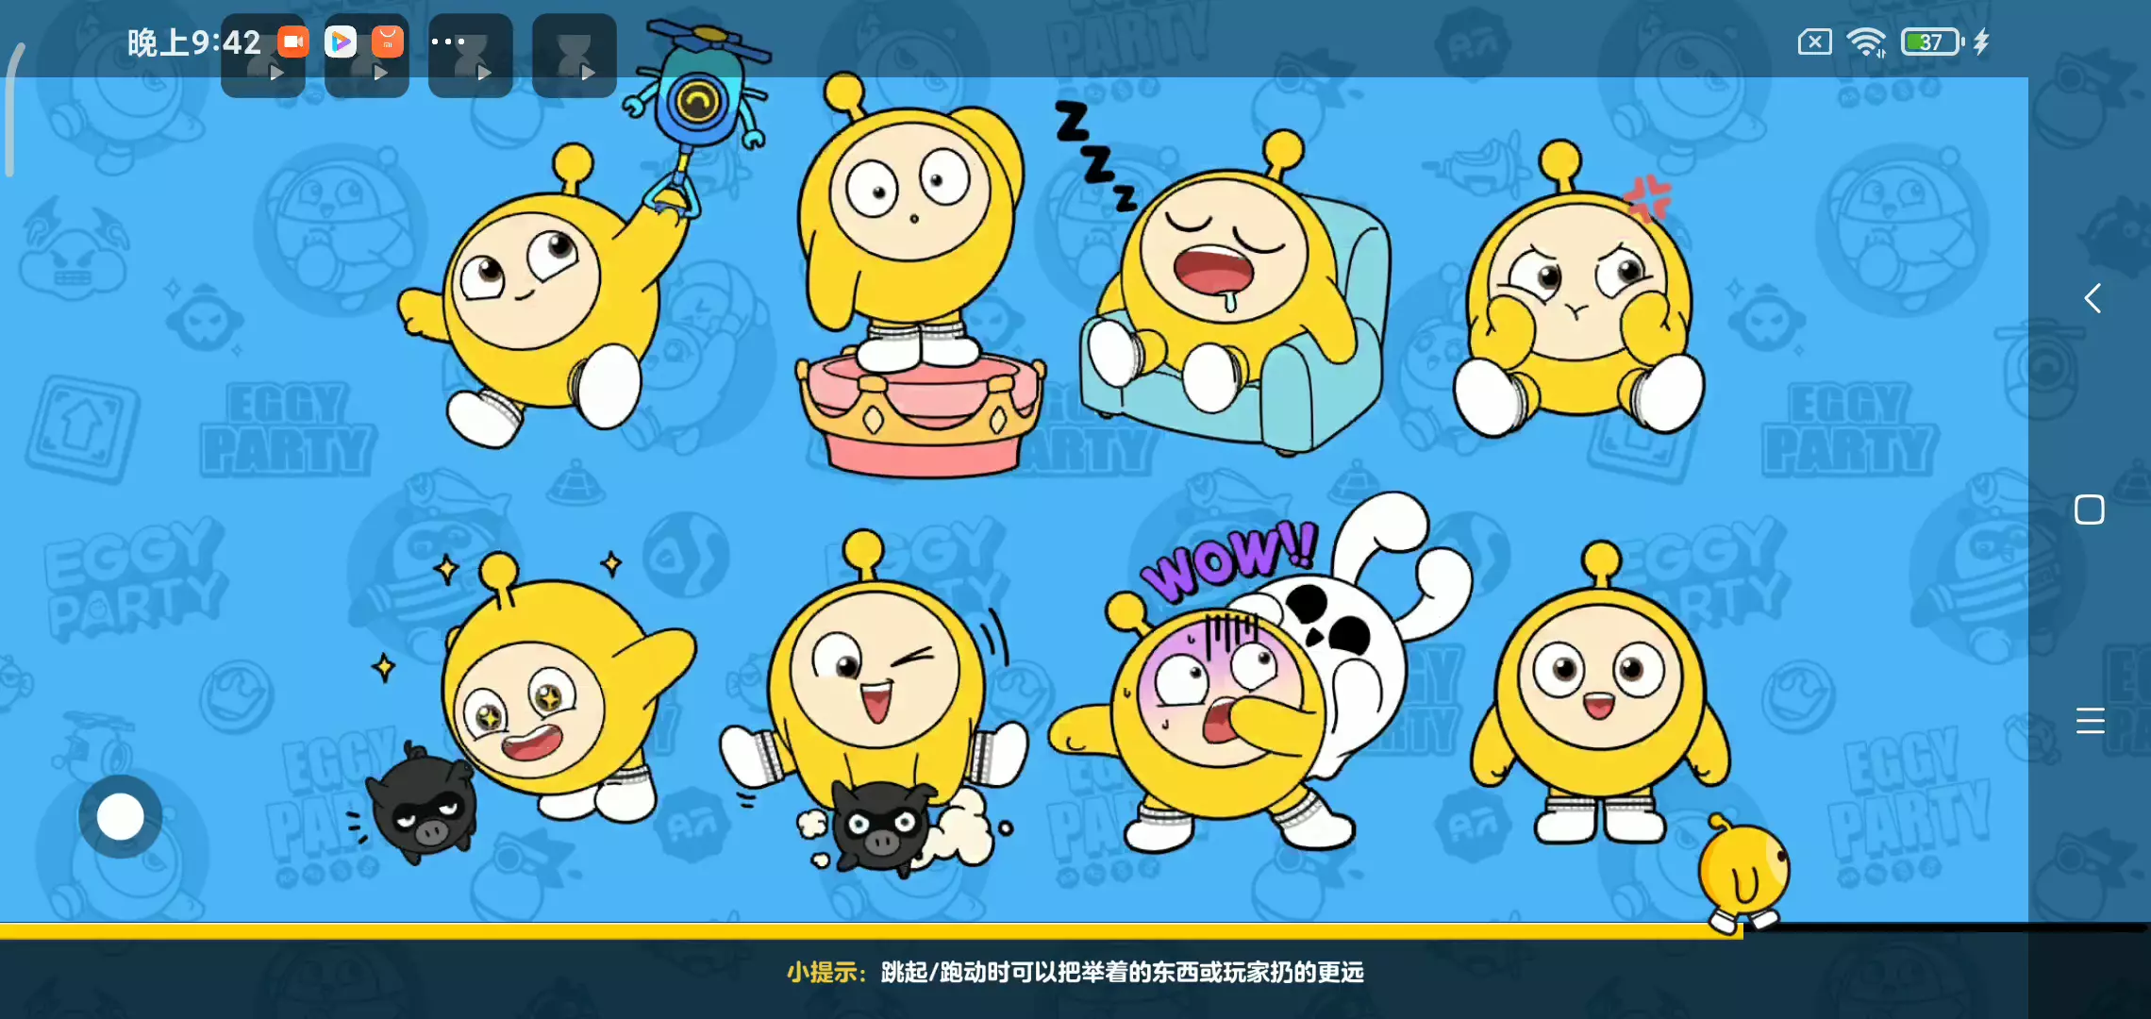Tap the crossed-out box status icon
2151x1019 pixels.
1814,42
